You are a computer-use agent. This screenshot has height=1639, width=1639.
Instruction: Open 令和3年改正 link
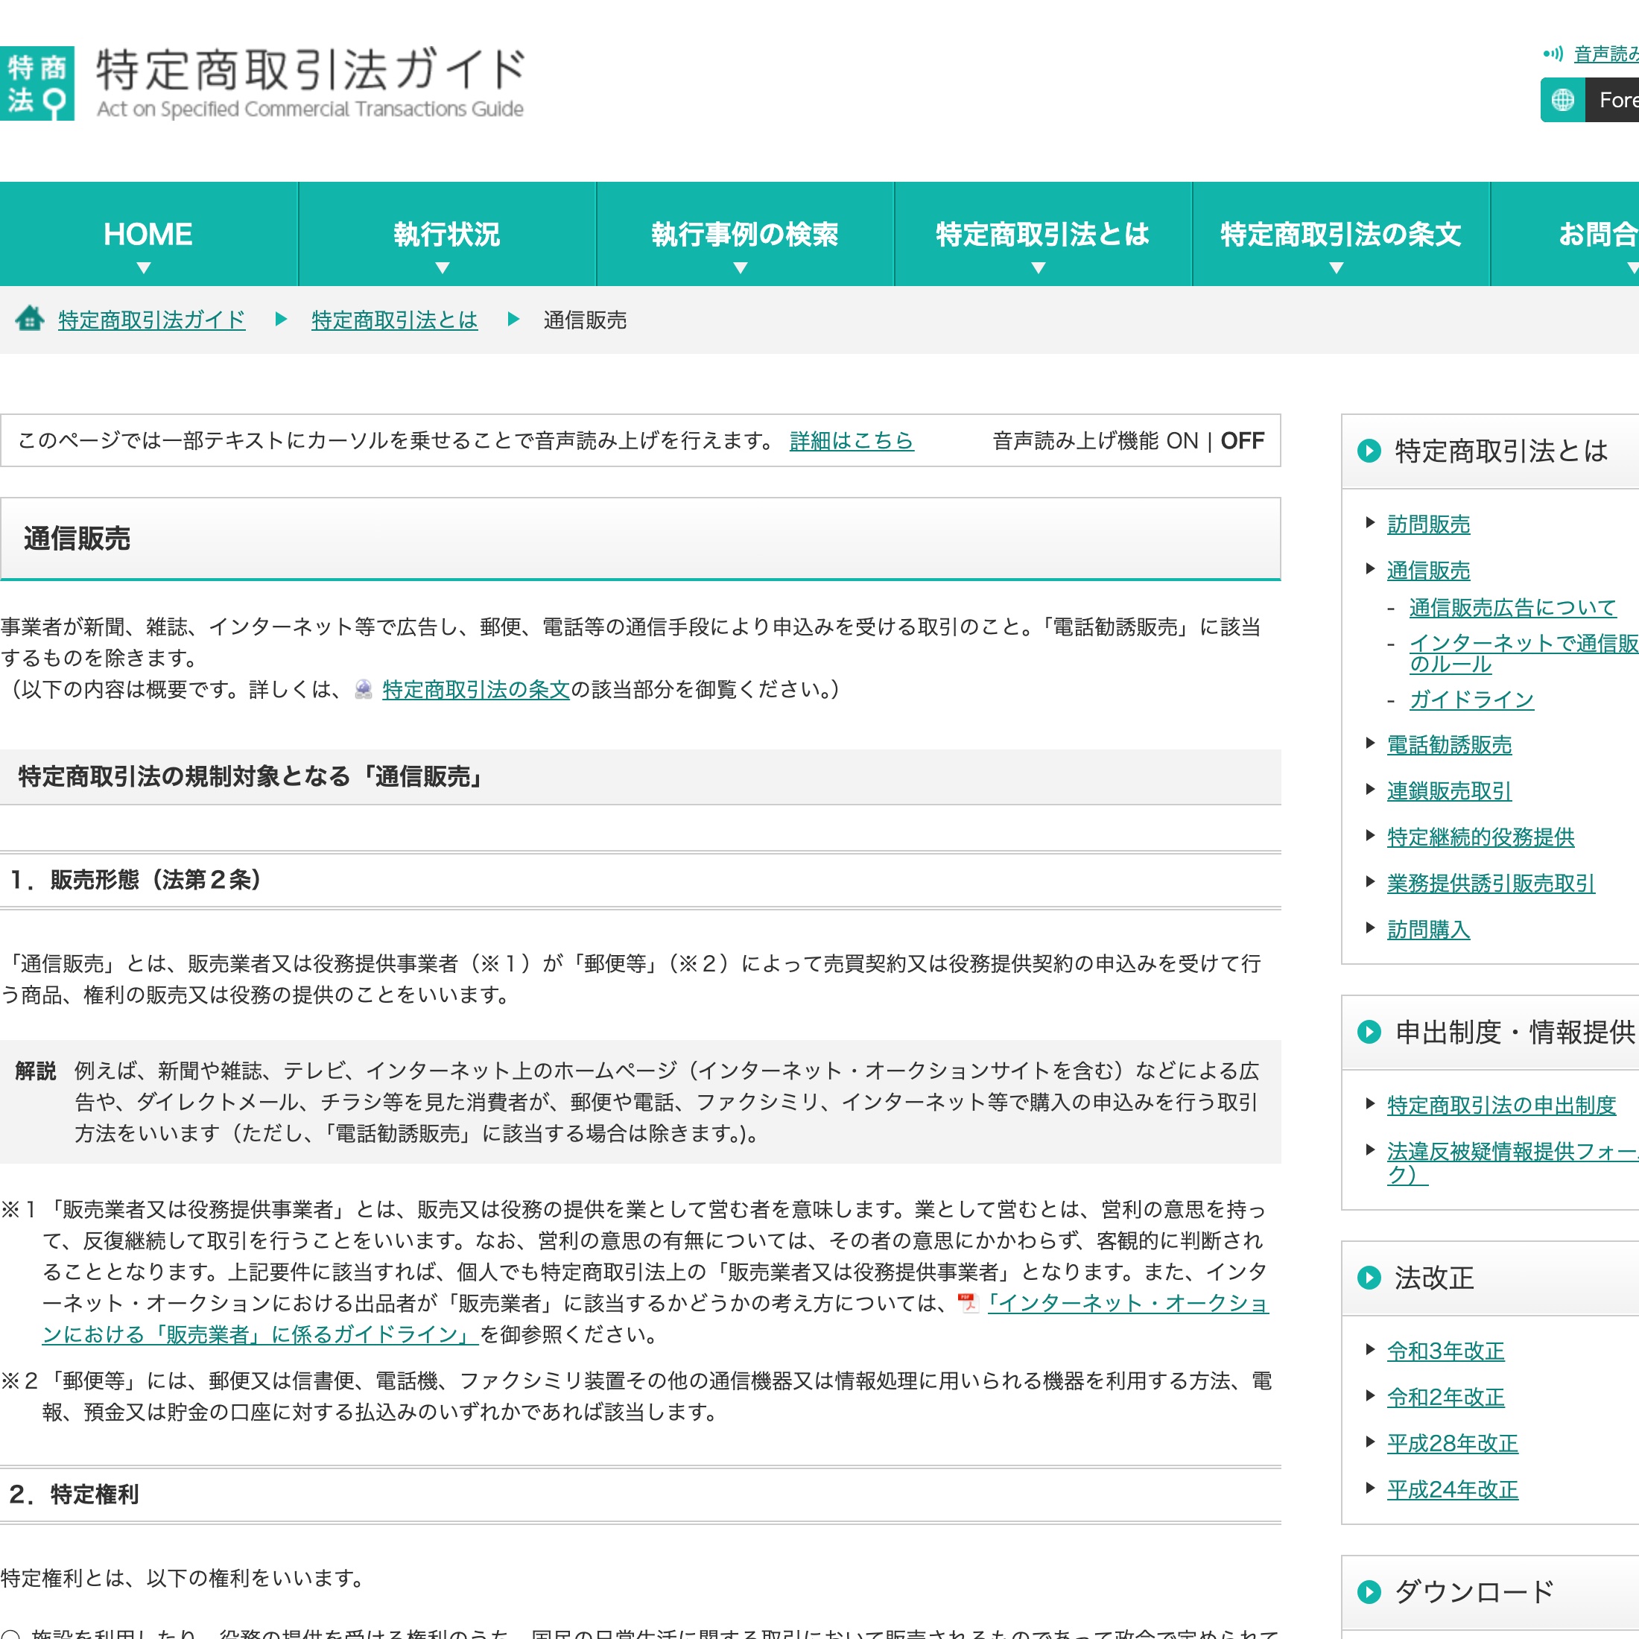[x=1445, y=1351]
